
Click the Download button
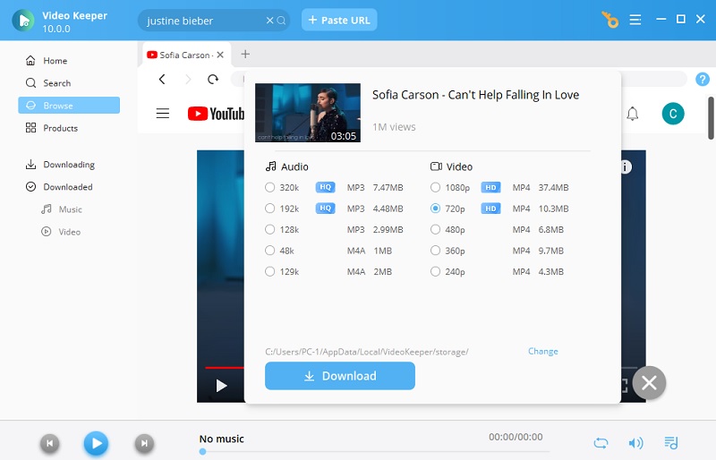click(340, 376)
